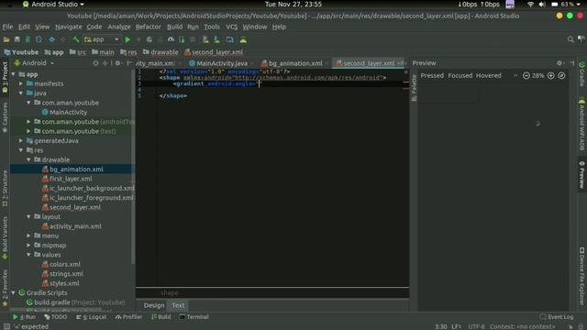
Task: Open the Structure side tool window
Action: [x=5, y=187]
